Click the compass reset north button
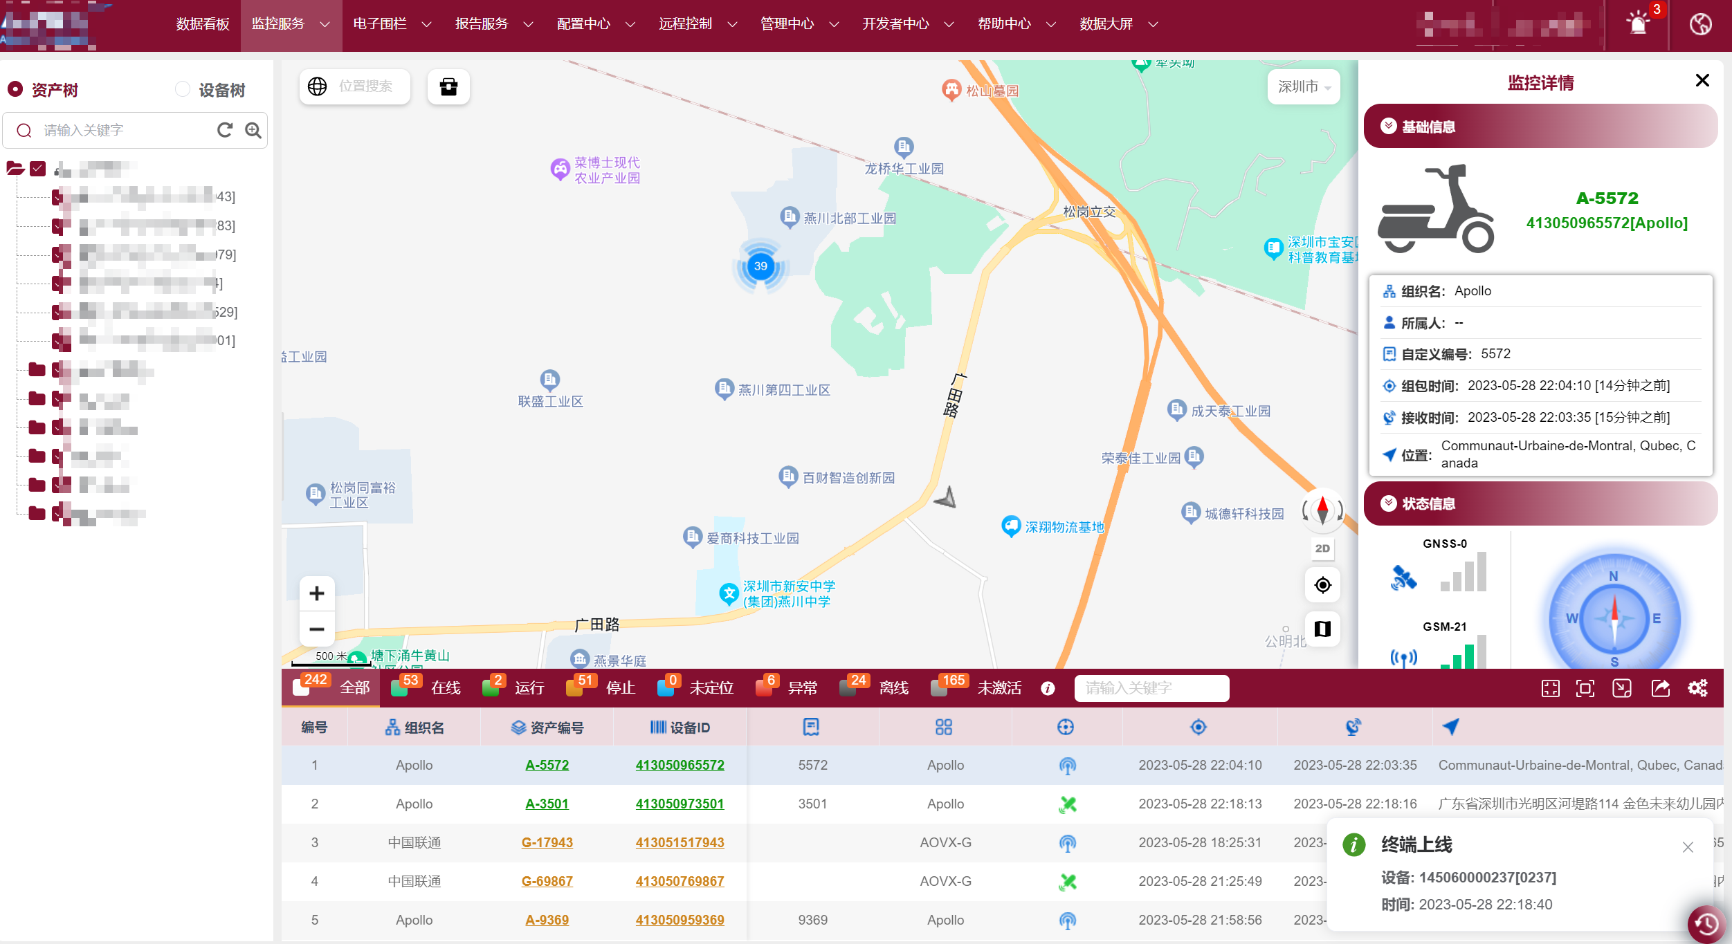The image size is (1732, 944). pos(1322,510)
